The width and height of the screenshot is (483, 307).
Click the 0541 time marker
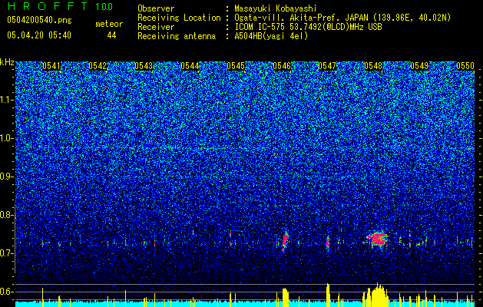[51, 66]
